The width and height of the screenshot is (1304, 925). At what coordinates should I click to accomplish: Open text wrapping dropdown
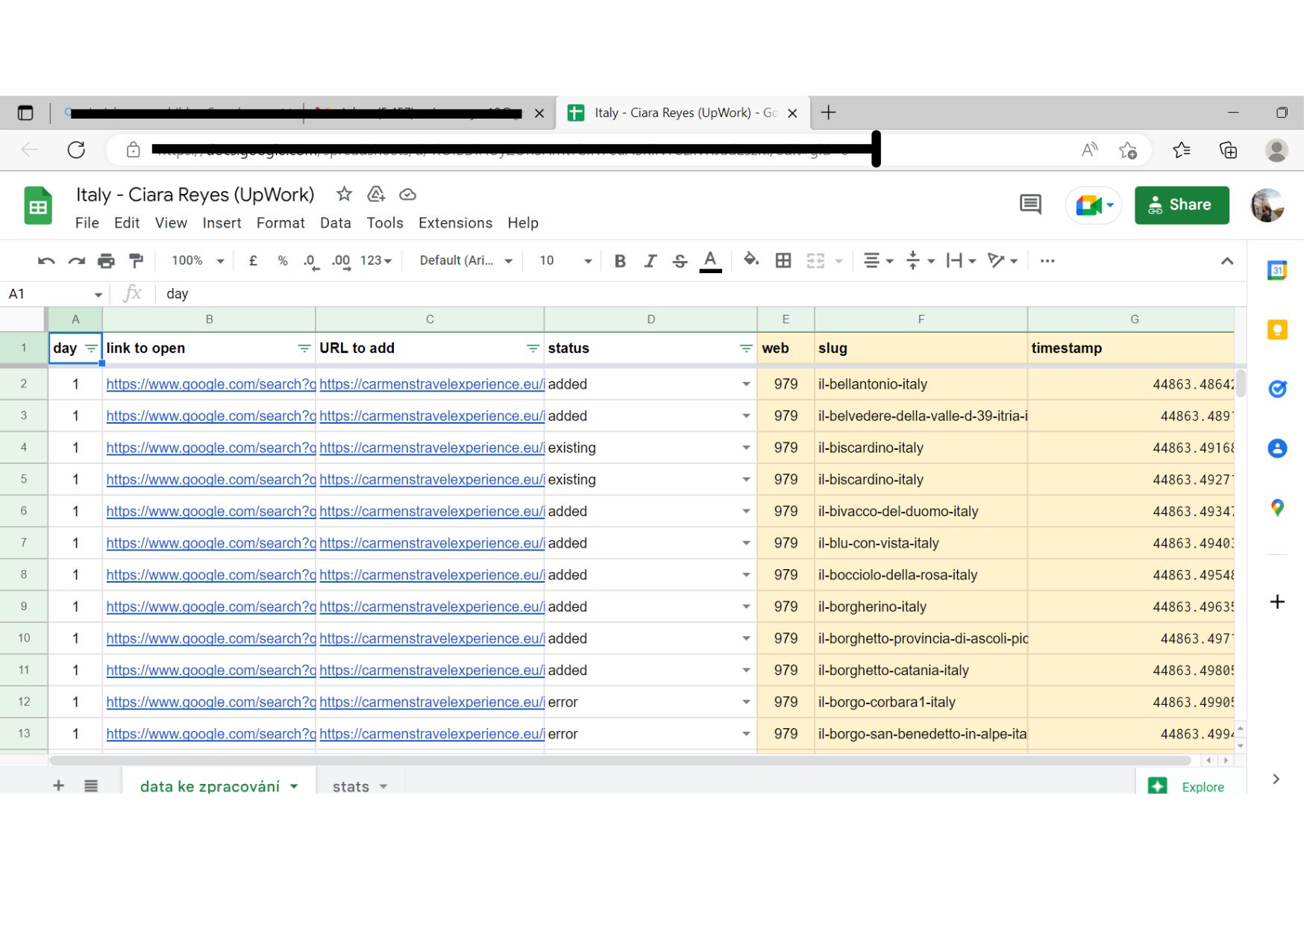(x=961, y=260)
